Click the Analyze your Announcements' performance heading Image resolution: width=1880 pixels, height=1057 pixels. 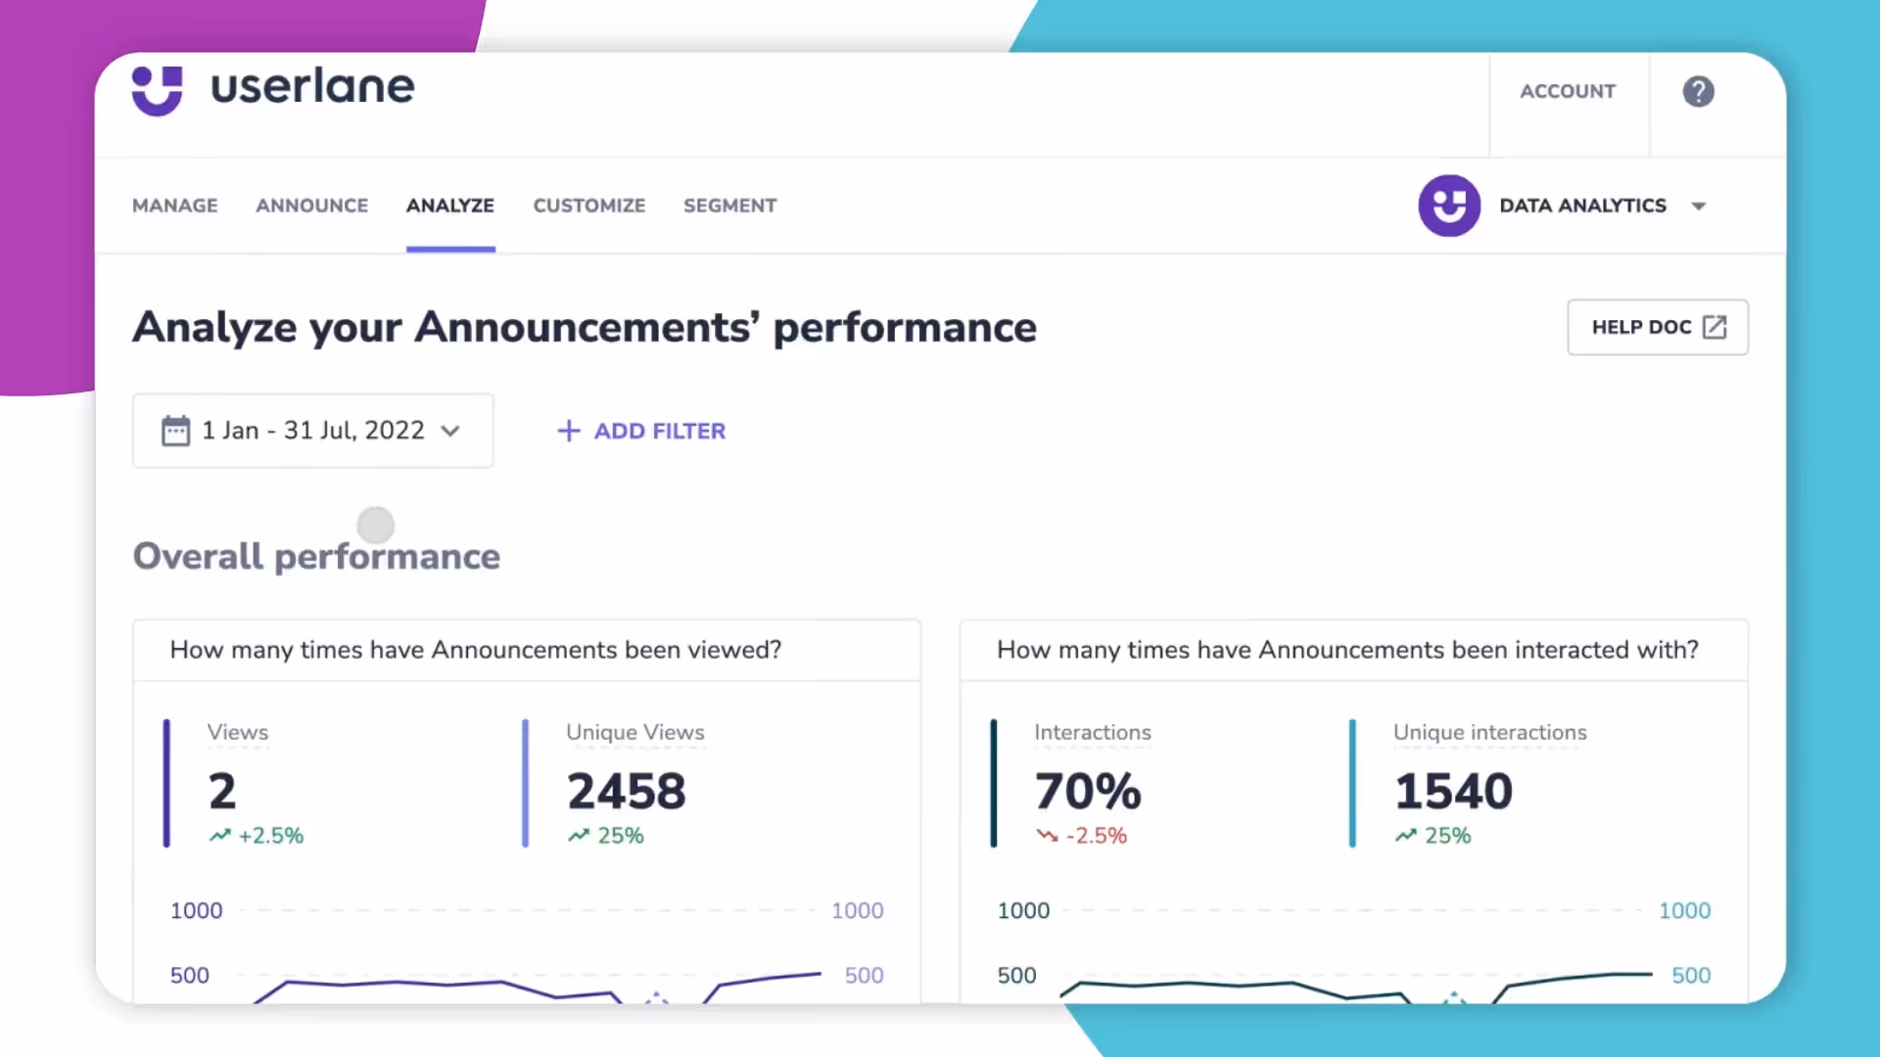click(x=585, y=328)
